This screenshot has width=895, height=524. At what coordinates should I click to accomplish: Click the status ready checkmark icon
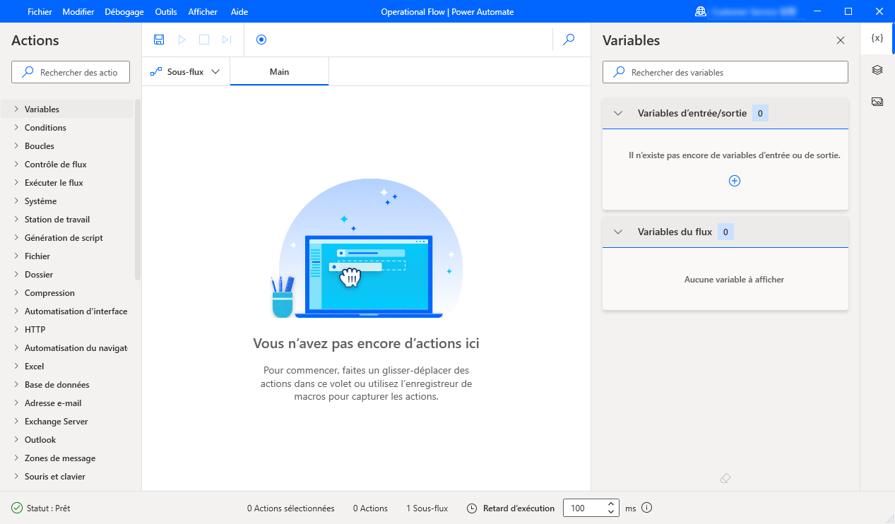(x=16, y=508)
